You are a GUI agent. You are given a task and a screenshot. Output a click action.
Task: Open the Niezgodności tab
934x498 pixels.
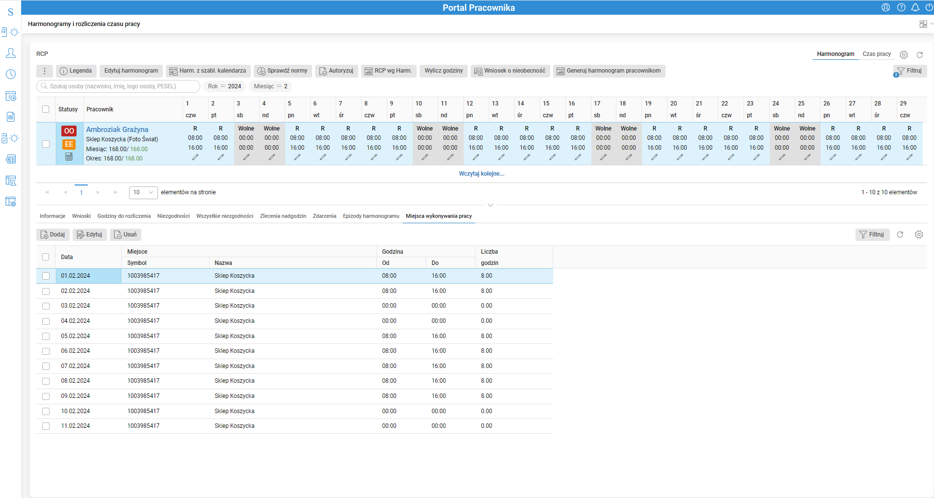[x=173, y=216]
